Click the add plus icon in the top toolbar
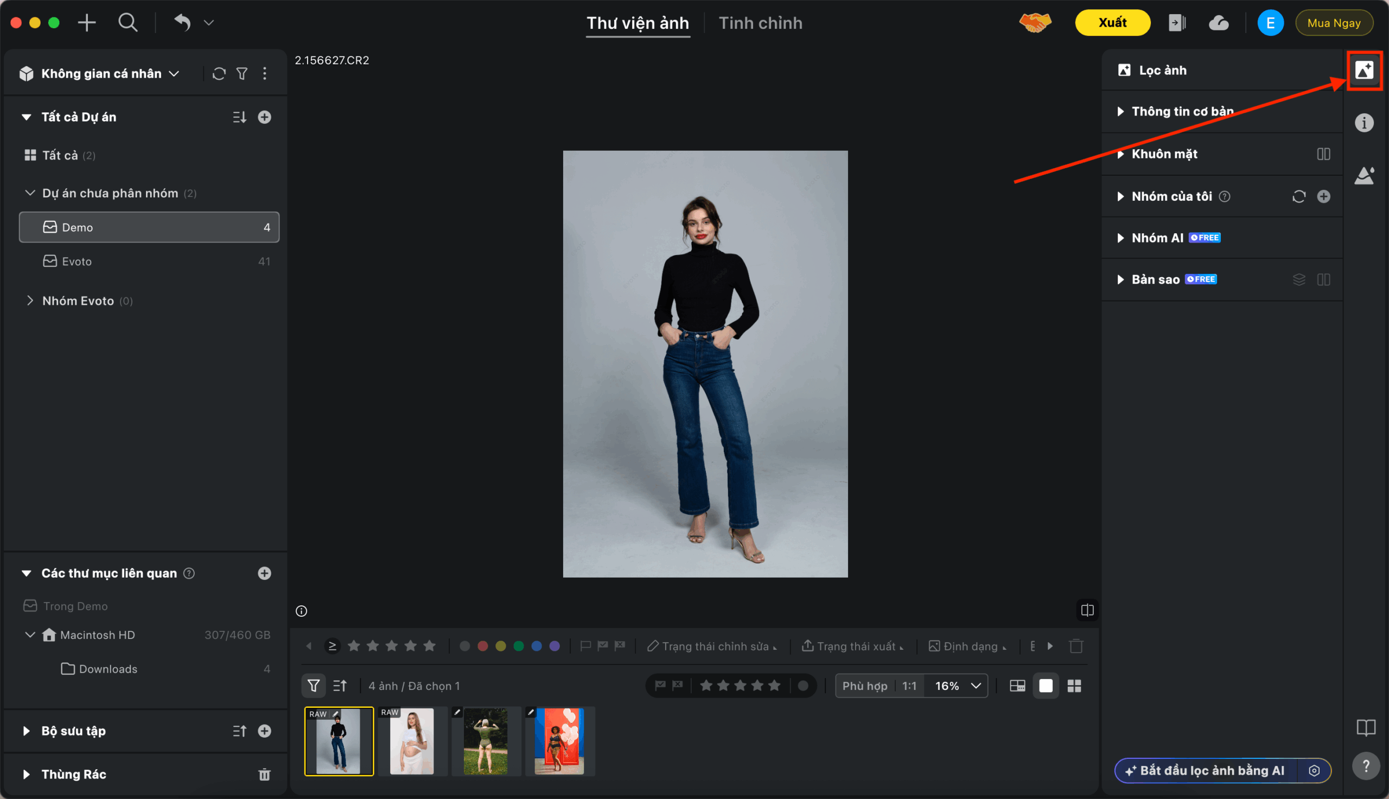Image resolution: width=1389 pixels, height=799 pixels. [x=87, y=23]
